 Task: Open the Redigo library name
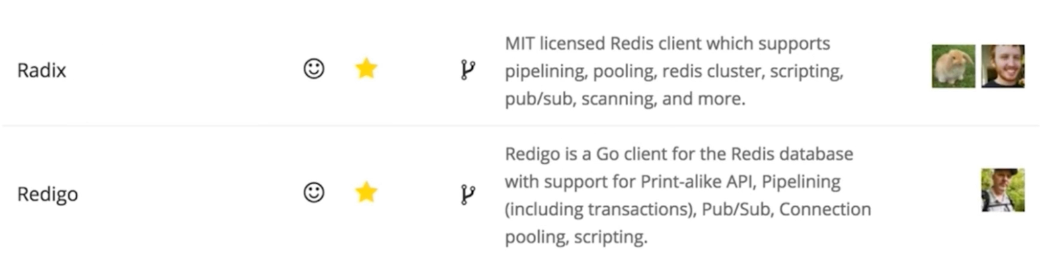47,194
